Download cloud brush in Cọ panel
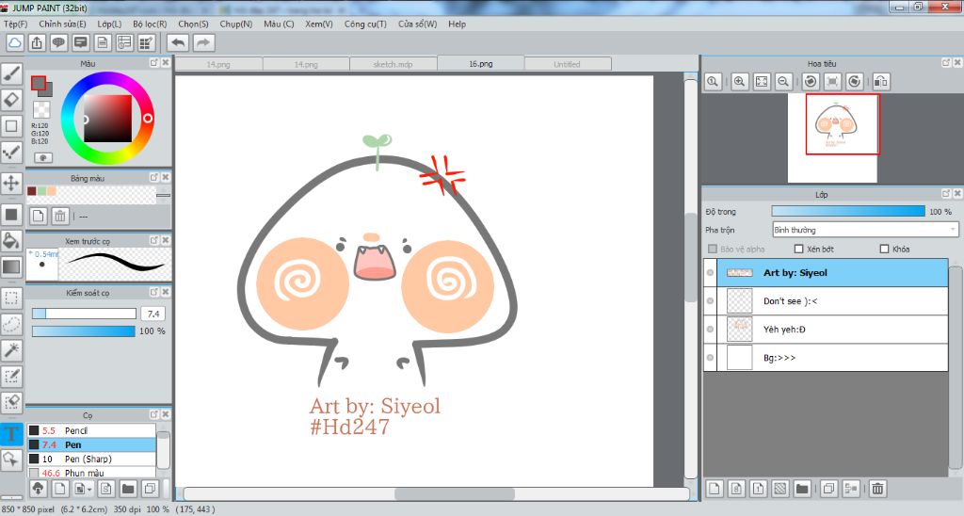The width and height of the screenshot is (964, 516). [x=38, y=489]
